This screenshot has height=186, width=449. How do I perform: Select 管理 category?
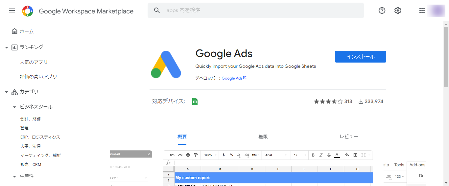[x=24, y=128]
